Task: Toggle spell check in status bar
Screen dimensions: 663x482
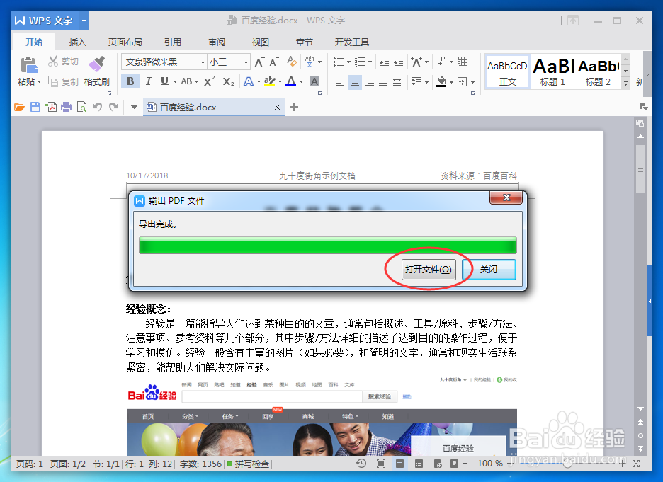Action: [x=248, y=464]
